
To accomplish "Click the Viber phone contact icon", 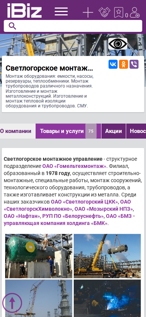I will 134,64.
